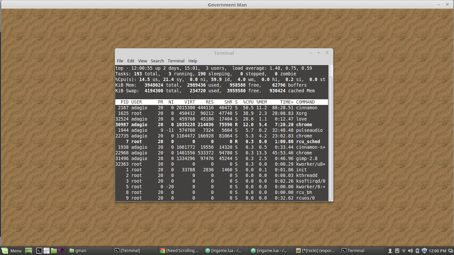Click the KiB Mem summary line
Screen dimensions: 454x255
pos(211,85)
